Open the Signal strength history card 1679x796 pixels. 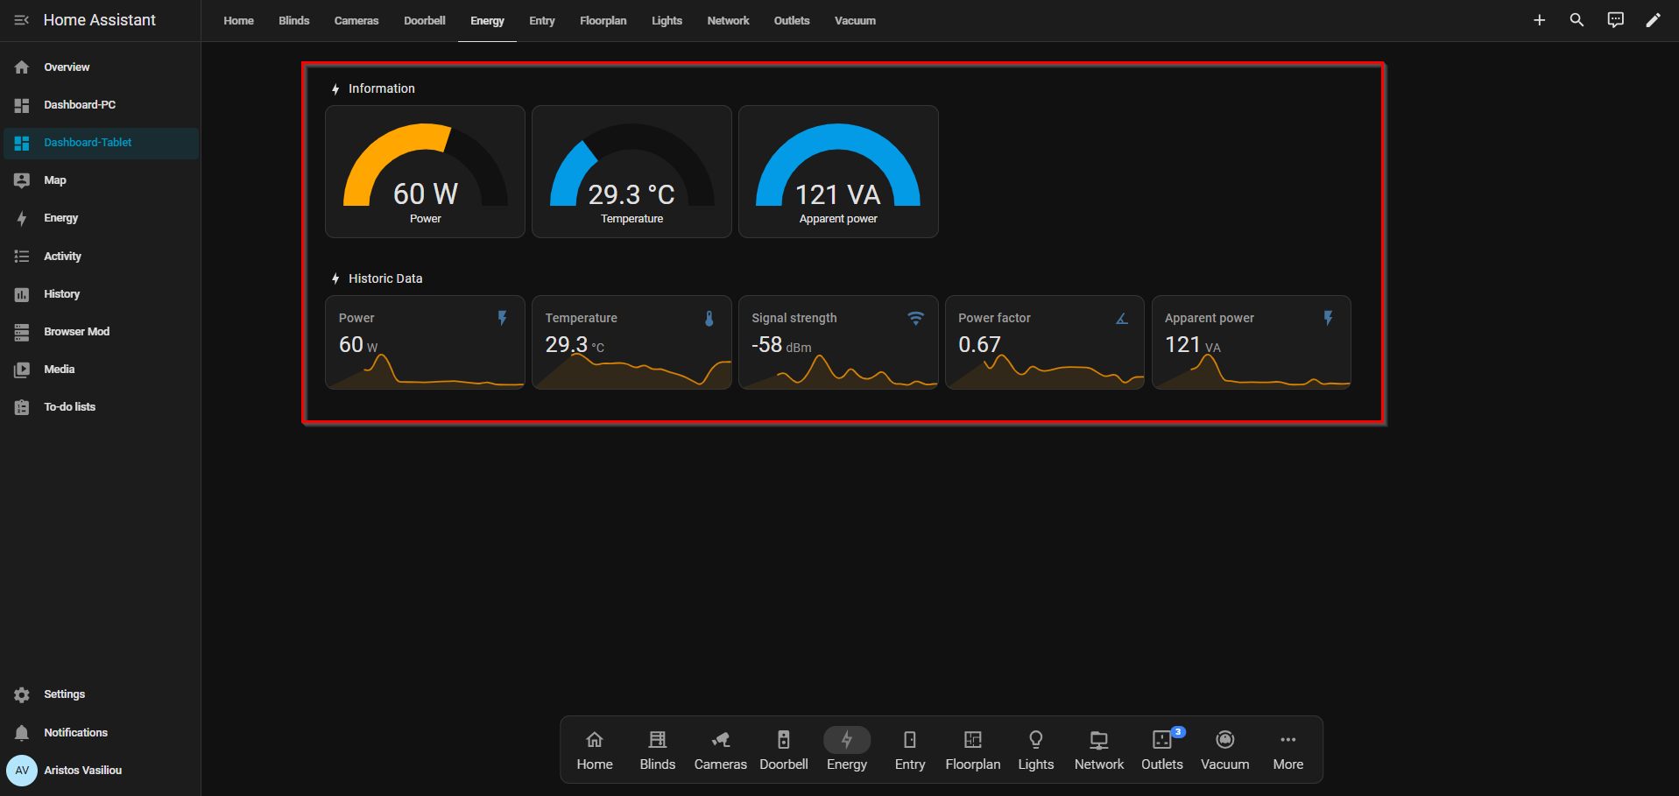pyautogui.click(x=838, y=342)
